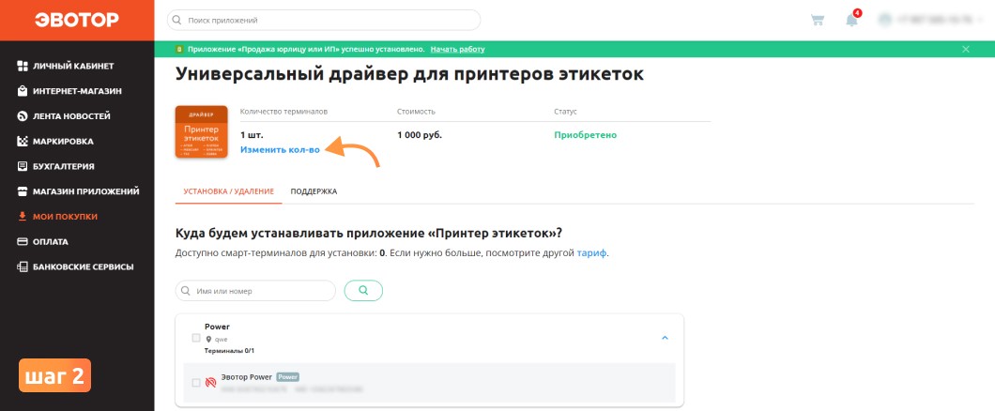Click location pin icon next to qwe
Screen dimensions: 995x411
click(x=208, y=340)
